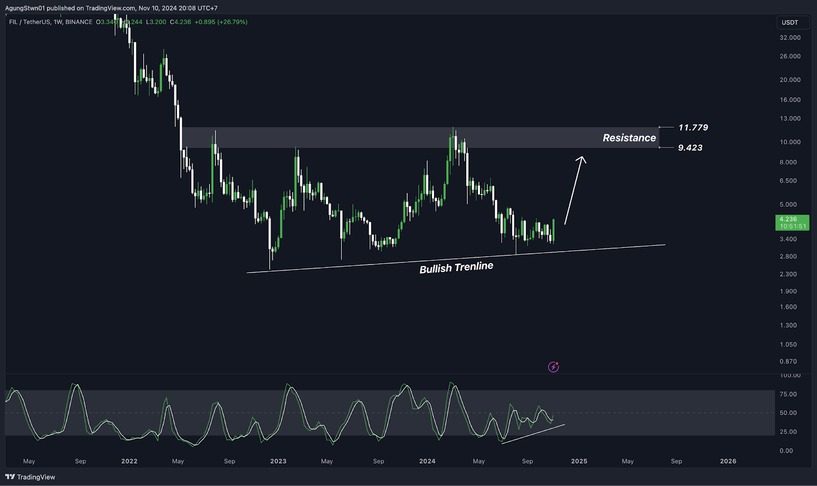Viewport: 817px width, 486px height.
Task: Click the 2026 label on time axis
Action: 728,461
